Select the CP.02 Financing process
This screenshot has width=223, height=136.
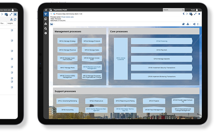point(161,41)
